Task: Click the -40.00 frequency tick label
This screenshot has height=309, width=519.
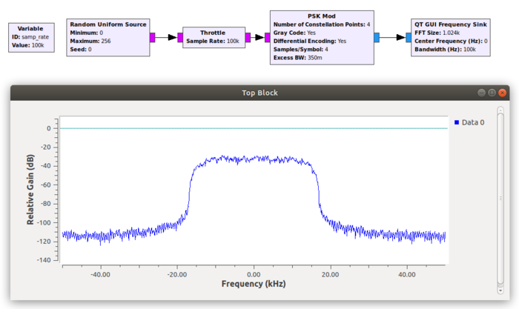Action: tap(100, 275)
